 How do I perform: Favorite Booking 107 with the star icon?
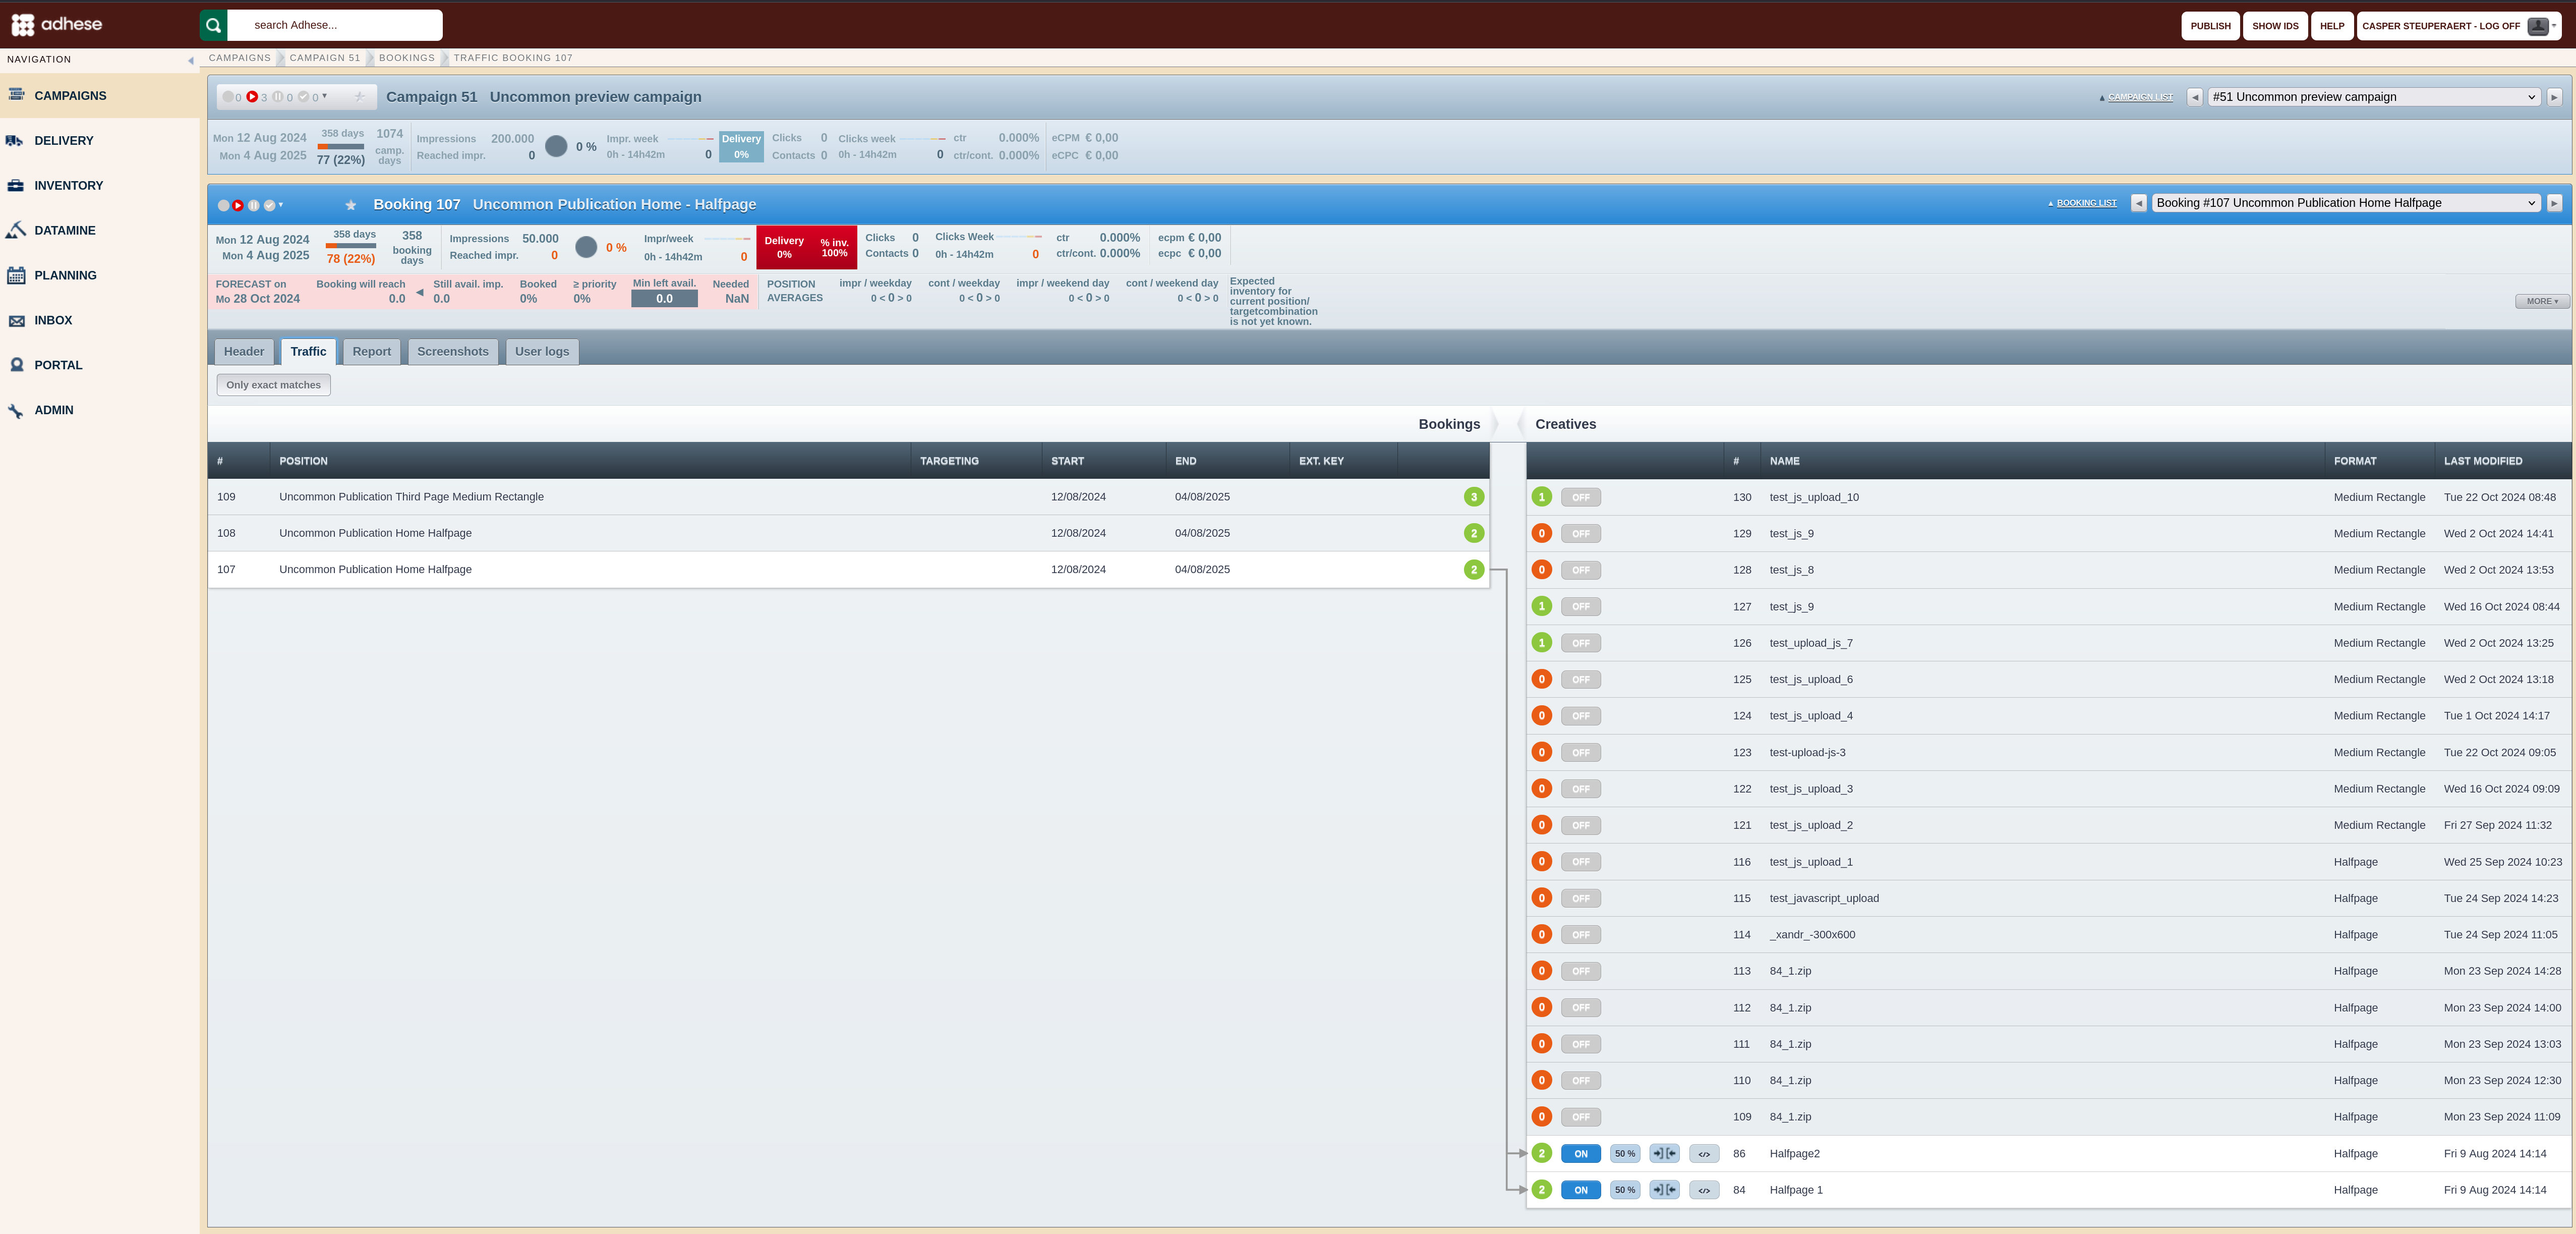[351, 205]
